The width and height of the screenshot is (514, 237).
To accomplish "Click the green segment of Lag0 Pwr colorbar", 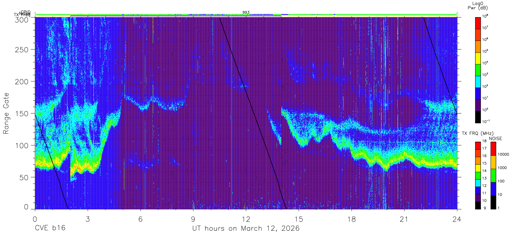I will 478,69.
